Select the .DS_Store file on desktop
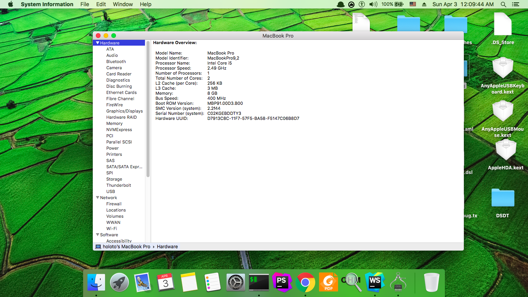This screenshot has height=297, width=528. [x=502, y=29]
